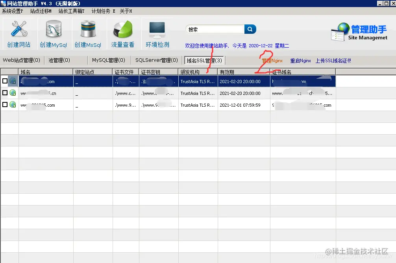396x263 pixels.
Task: Click globe icon in the .cn row
Action: (13, 93)
